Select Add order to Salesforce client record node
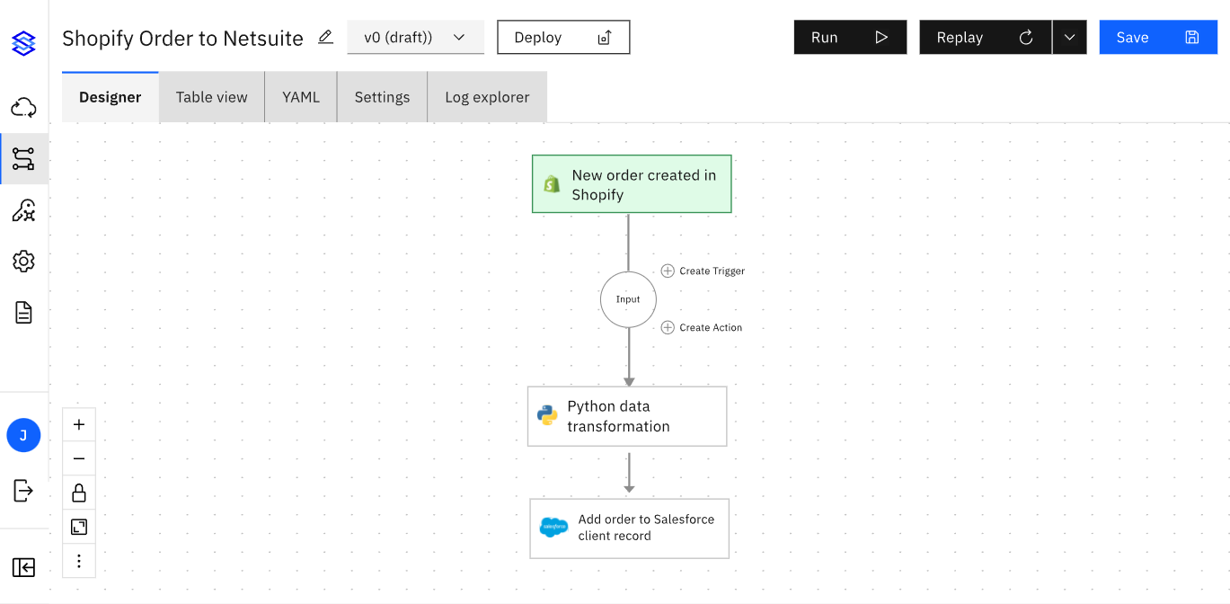Screen dimensions: 1230x604 click(629, 528)
